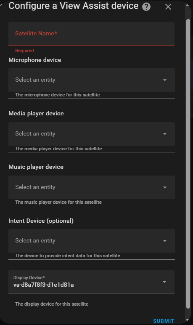The image size is (193, 325).
Task: Select the Music player device entity placeholder text
Action: 35,187
